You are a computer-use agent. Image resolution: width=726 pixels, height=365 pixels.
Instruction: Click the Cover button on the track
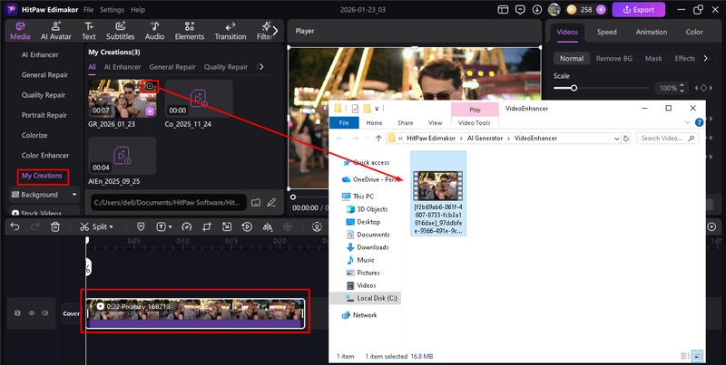(x=71, y=313)
